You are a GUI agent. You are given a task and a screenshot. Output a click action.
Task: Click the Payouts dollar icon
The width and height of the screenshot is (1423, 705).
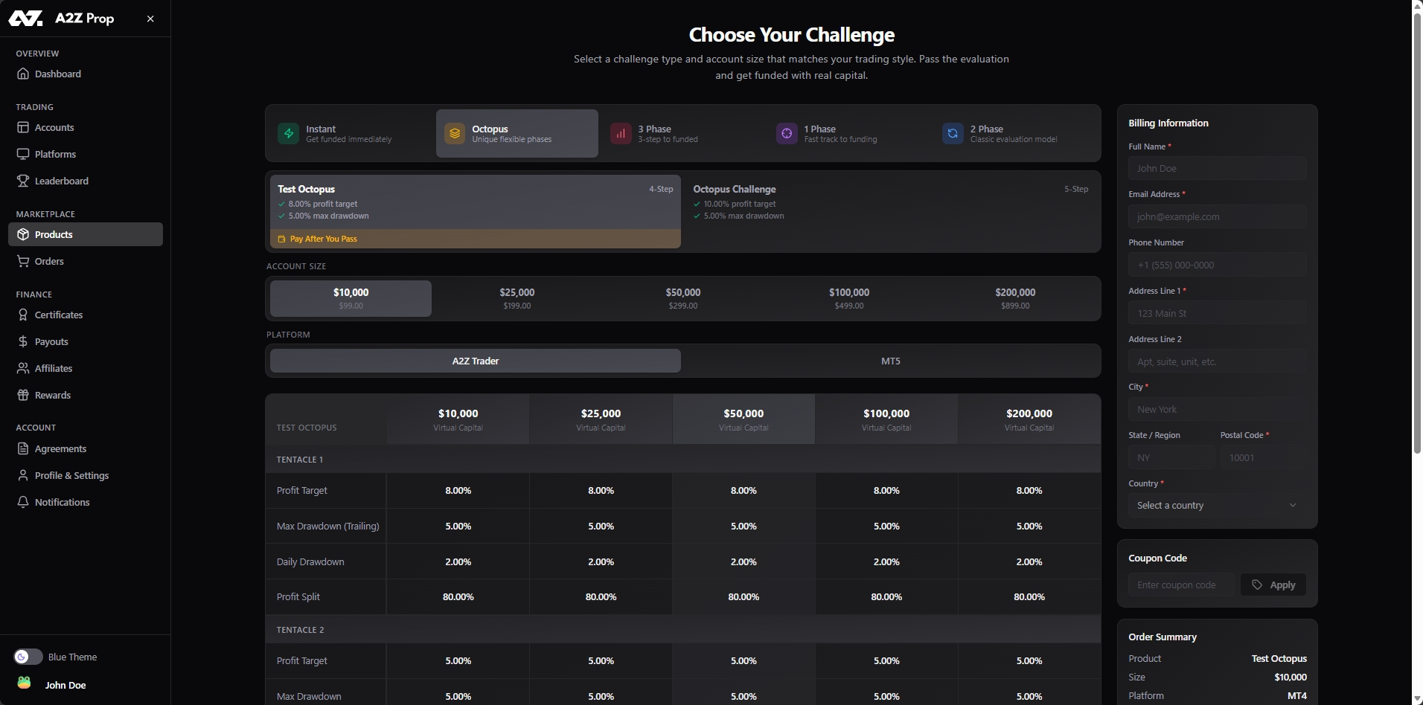pos(23,341)
